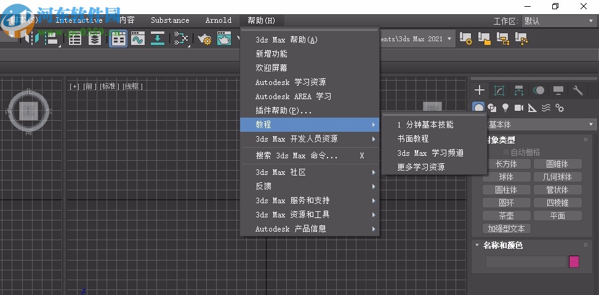Select the Shapes category icon
Image resolution: width=599 pixels, height=295 pixels.
(492, 108)
